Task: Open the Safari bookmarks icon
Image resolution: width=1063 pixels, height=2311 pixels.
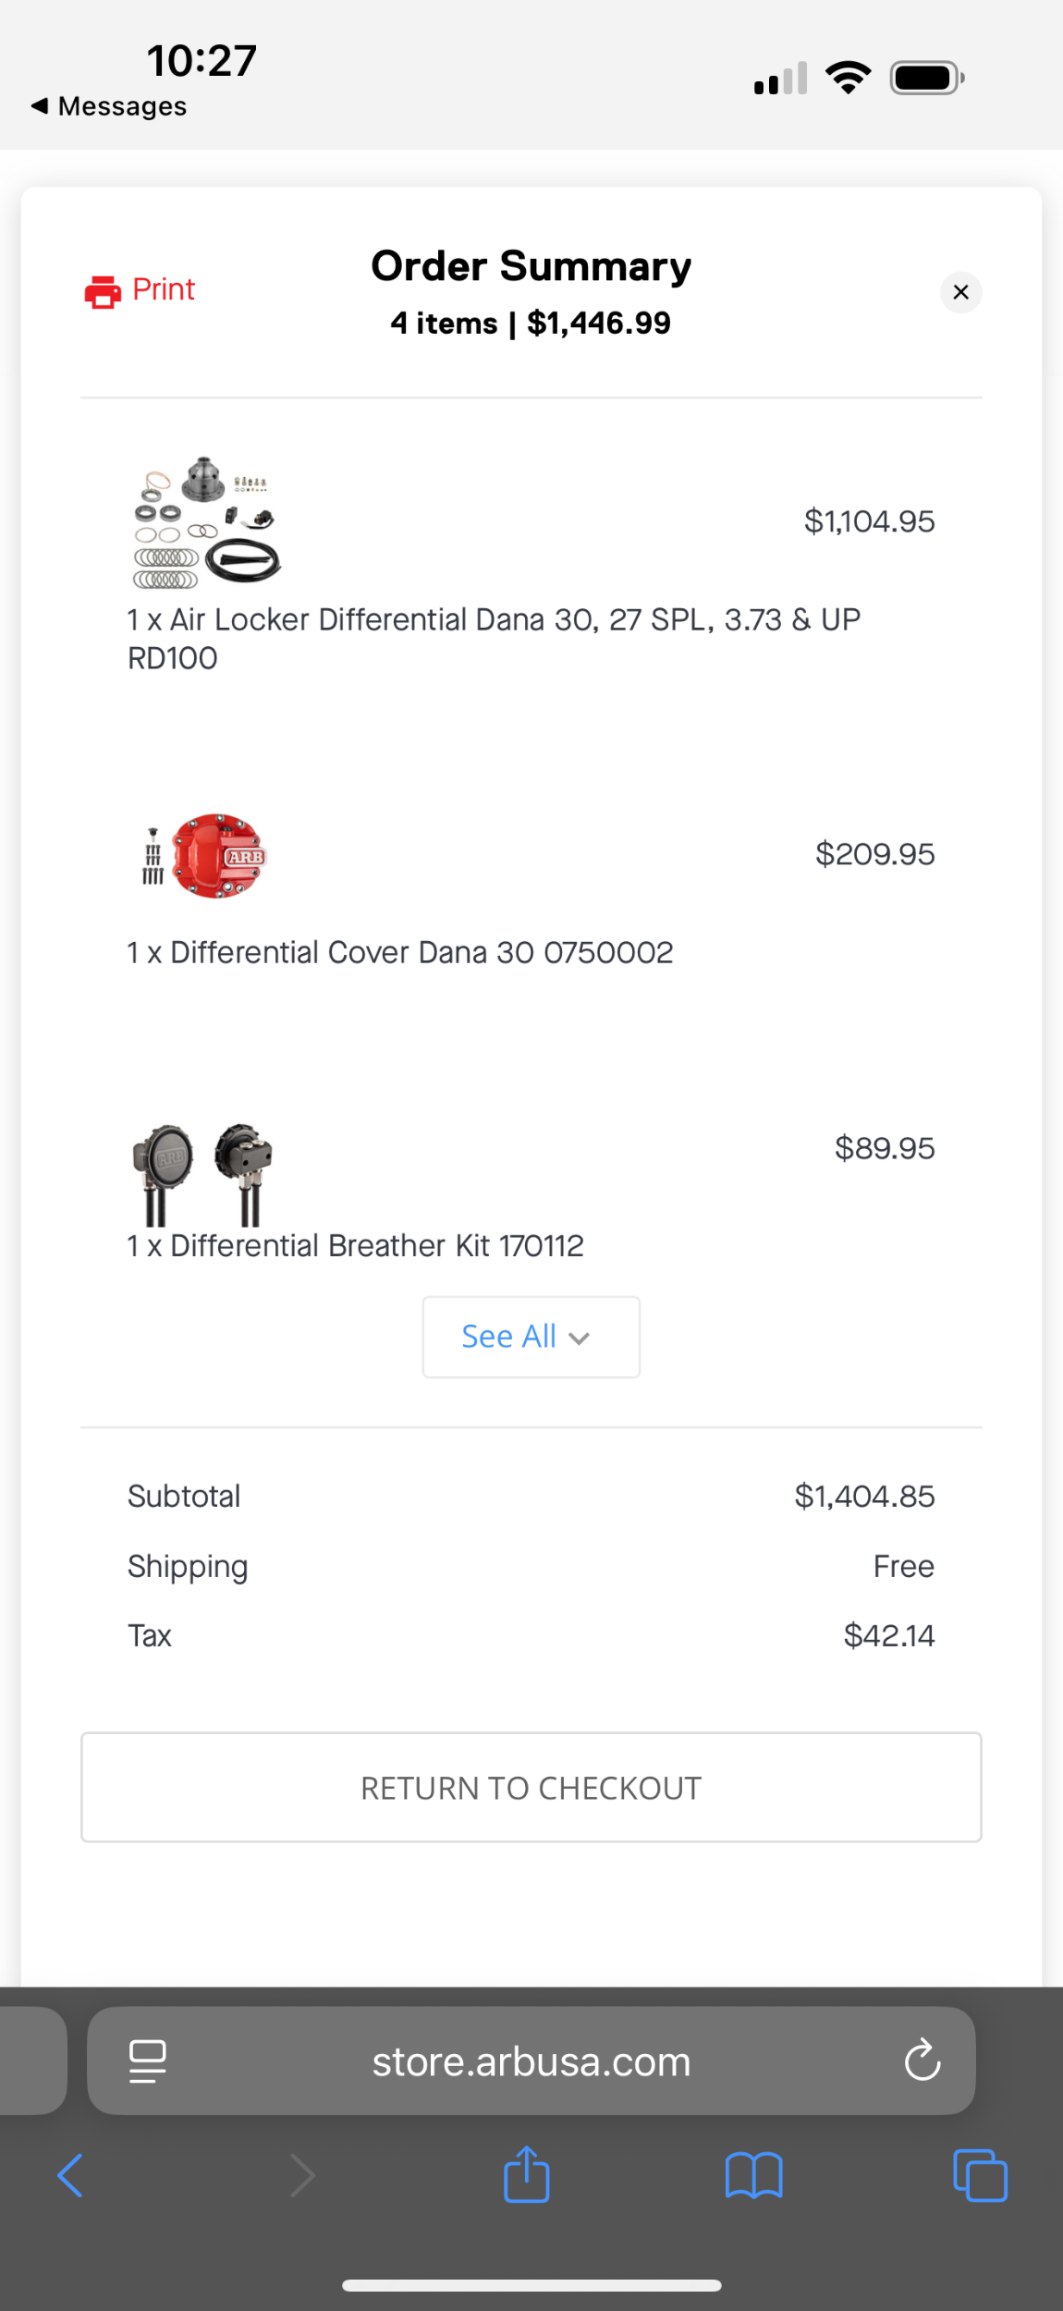Action: tap(753, 2175)
